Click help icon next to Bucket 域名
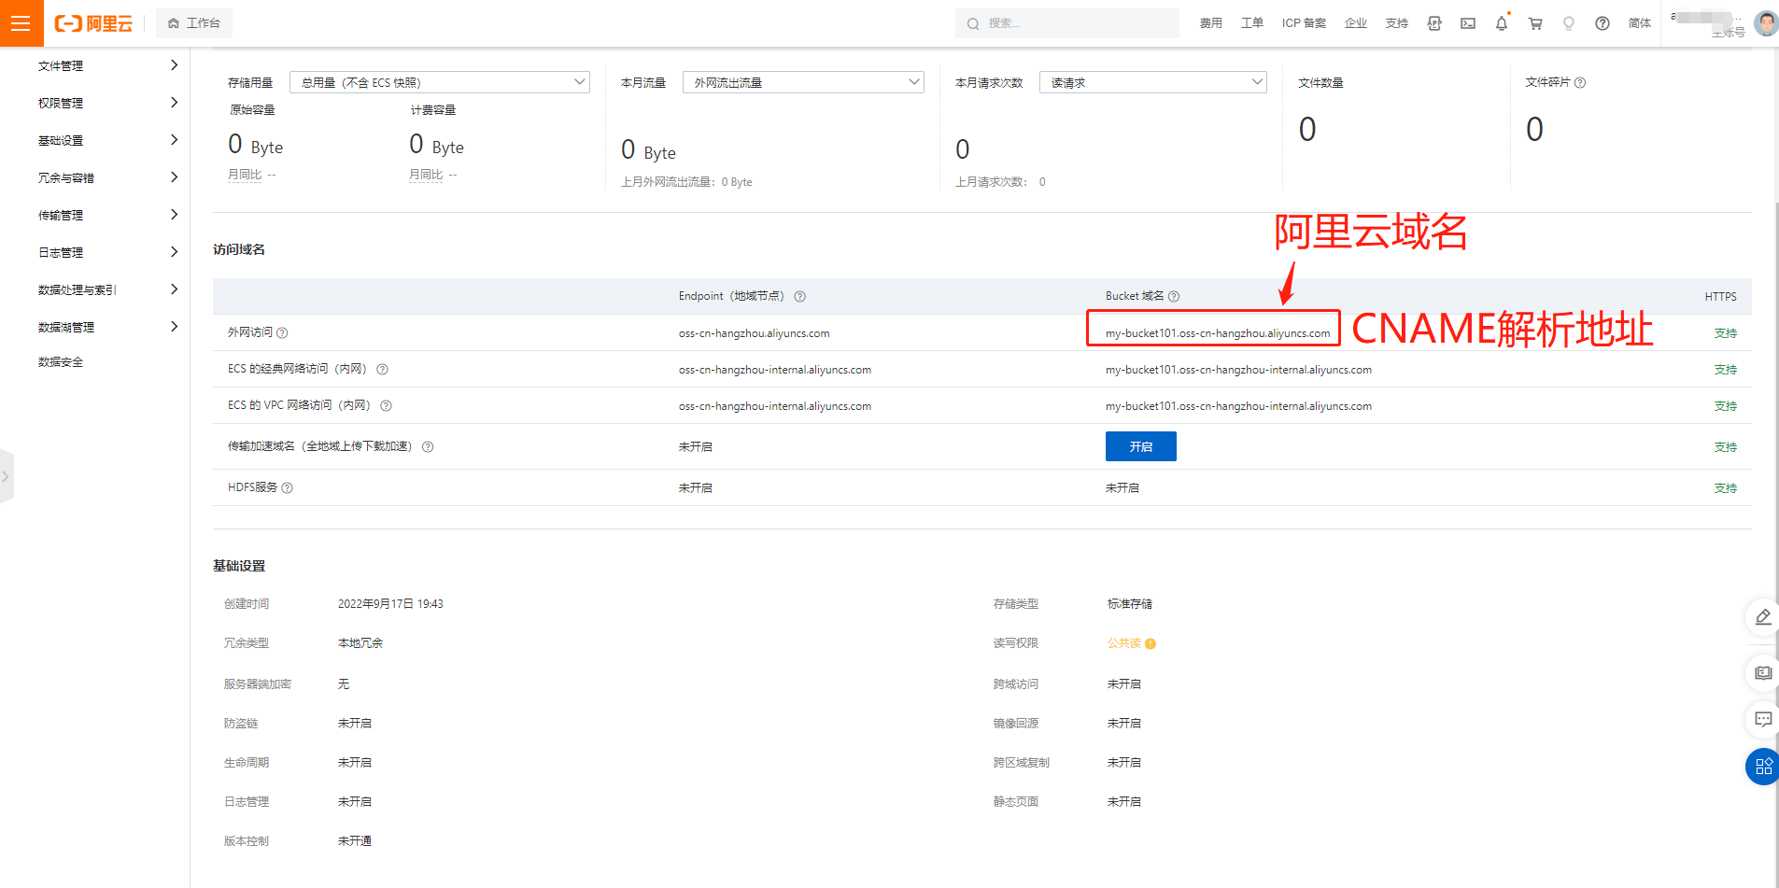Screen dimensions: 1779x888 [1174, 296]
